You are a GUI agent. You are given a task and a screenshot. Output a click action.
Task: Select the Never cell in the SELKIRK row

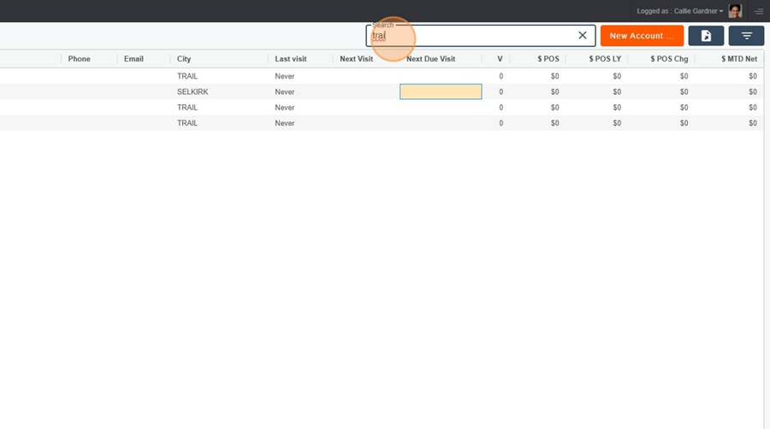click(x=285, y=91)
